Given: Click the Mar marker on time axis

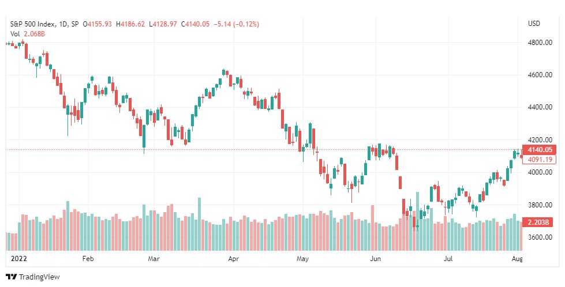Looking at the screenshot, I should coord(154,259).
